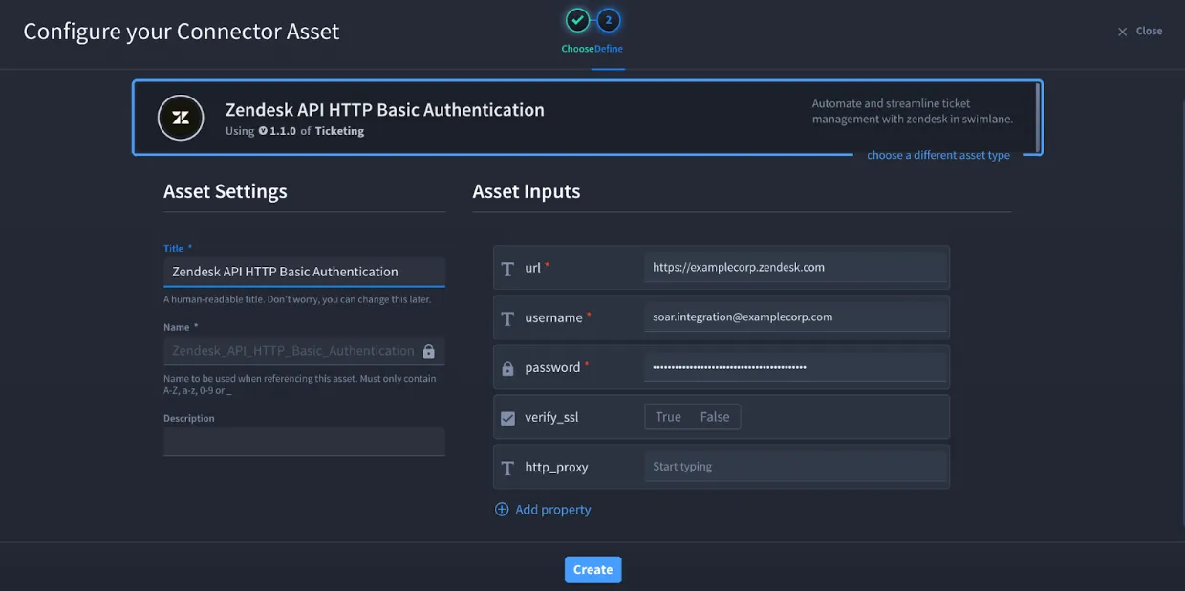Click the Close text button
The width and height of the screenshot is (1185, 591).
tap(1149, 31)
